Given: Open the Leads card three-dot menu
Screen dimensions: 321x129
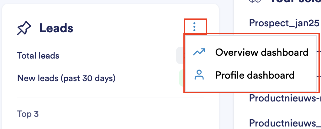Looking at the screenshot, I should click(195, 27).
